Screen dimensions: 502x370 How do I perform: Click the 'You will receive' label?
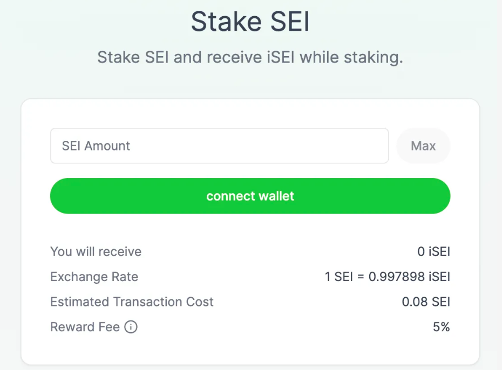click(96, 252)
